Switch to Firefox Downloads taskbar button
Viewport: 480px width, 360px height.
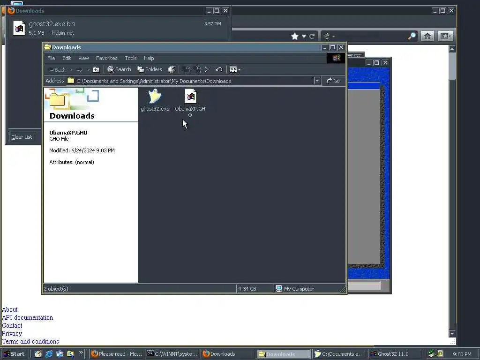coord(227,354)
